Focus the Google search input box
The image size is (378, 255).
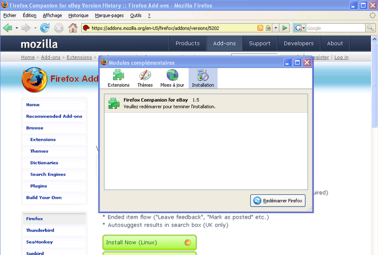(x=336, y=28)
